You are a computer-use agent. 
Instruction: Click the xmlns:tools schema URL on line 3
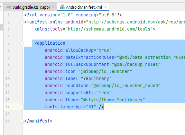pyautogui.click(x=109, y=29)
